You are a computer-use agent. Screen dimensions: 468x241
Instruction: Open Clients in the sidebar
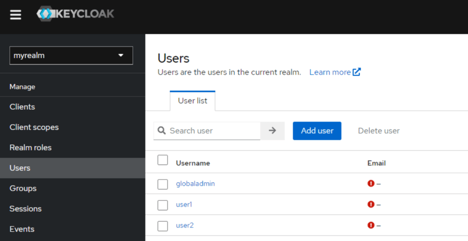pos(22,107)
